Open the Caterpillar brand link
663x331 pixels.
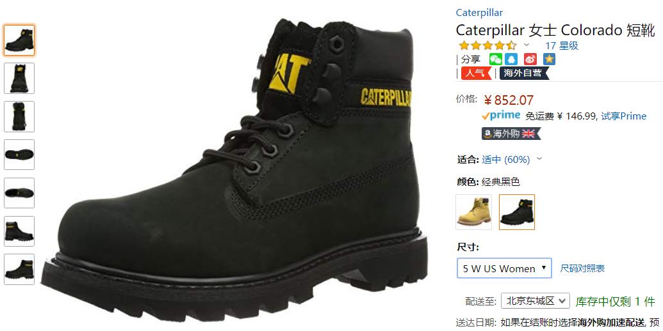click(479, 13)
